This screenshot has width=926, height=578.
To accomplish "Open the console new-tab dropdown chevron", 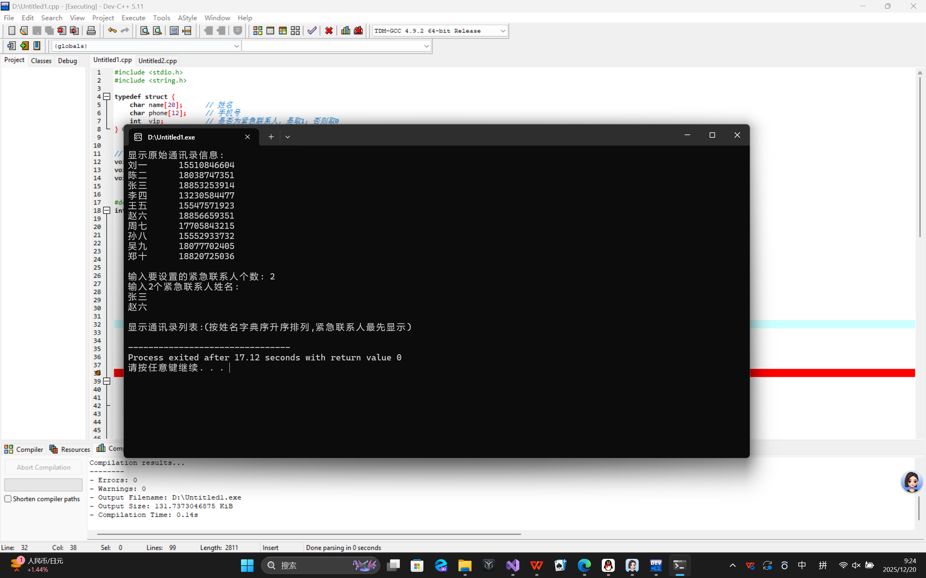I will click(288, 137).
